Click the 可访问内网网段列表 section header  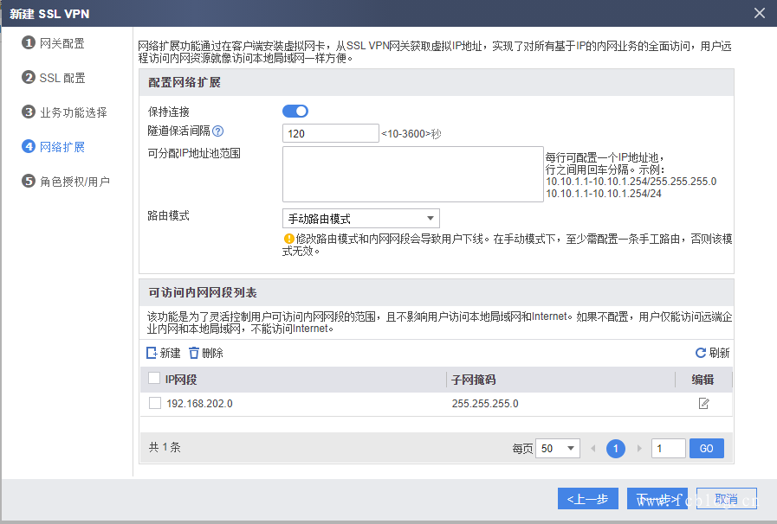(x=202, y=293)
